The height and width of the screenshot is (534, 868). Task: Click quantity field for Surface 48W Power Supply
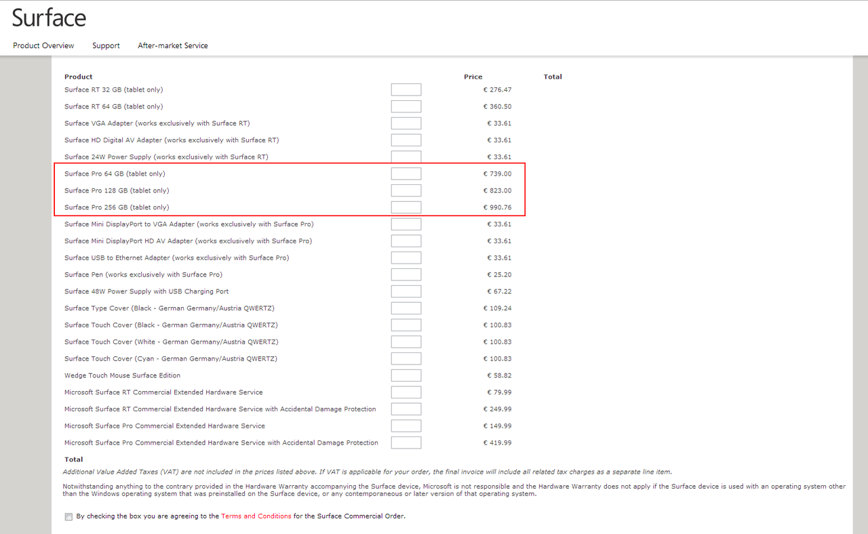[x=406, y=291]
